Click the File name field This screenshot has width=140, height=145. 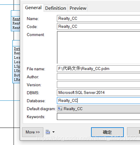tap(98, 69)
